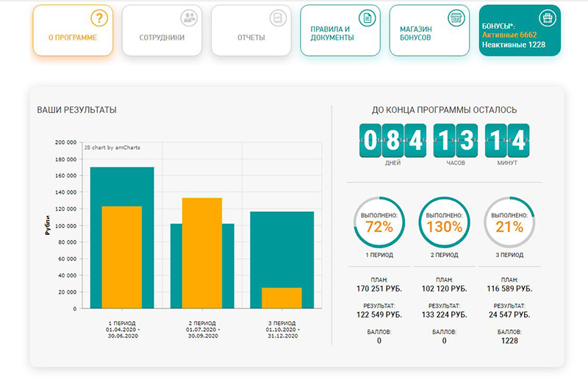Click the days countdown showing 084
Image resolution: width=588 pixels, height=386 pixels.
[392, 139]
